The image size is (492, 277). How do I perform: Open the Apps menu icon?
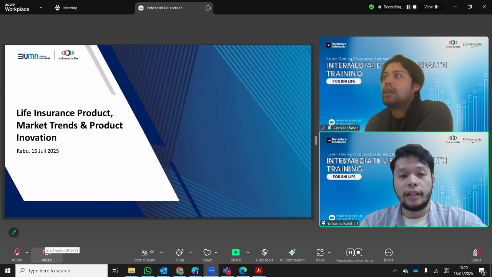coord(320,253)
